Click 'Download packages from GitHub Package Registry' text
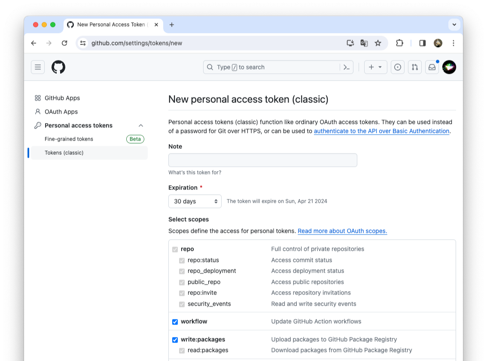 (x=342, y=350)
